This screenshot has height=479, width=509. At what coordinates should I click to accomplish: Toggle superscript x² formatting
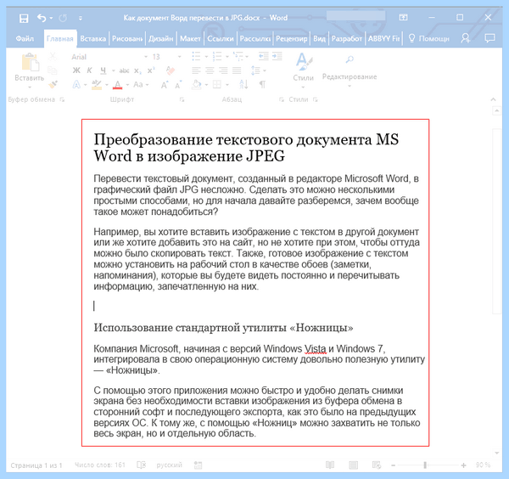click(151, 70)
